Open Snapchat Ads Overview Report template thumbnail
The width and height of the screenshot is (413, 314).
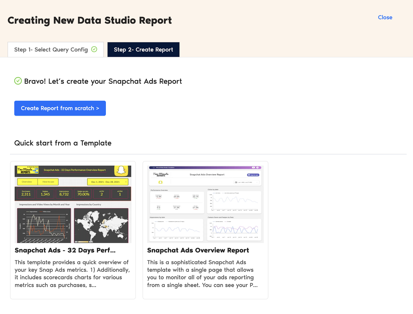point(205,204)
